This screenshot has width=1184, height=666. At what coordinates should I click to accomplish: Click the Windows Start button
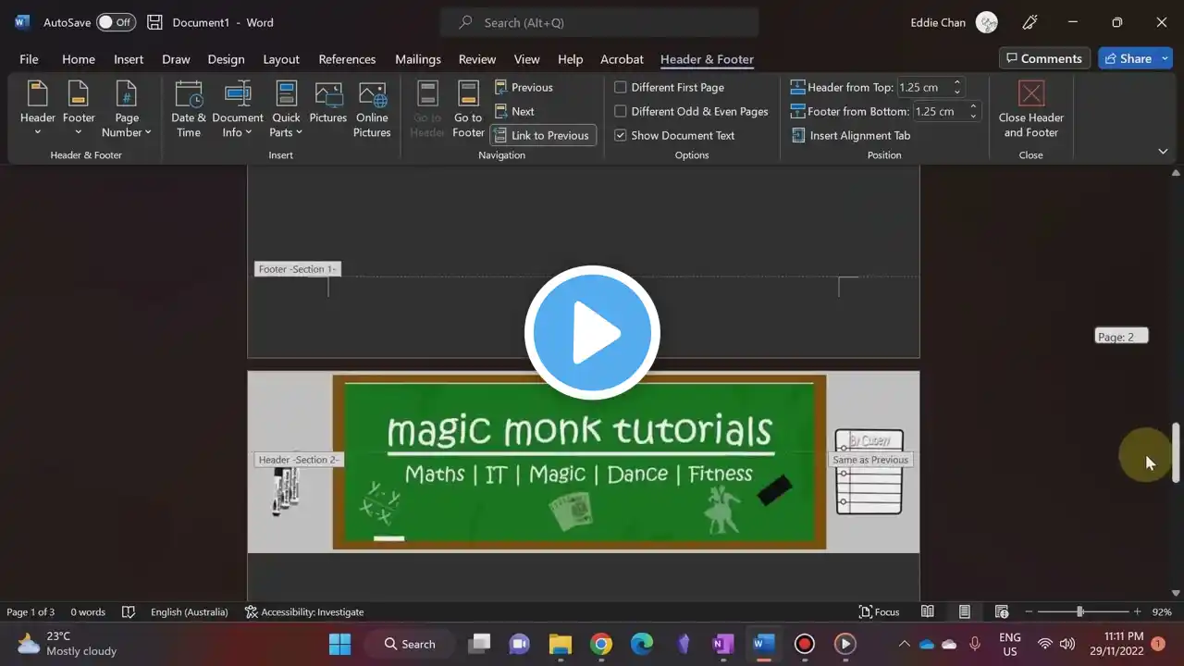339,644
